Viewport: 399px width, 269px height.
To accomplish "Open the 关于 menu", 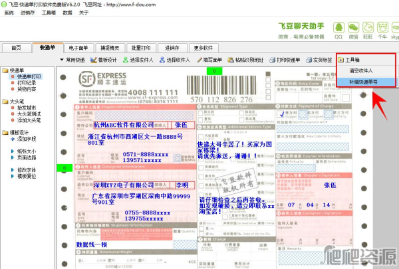I will point(84,13).
